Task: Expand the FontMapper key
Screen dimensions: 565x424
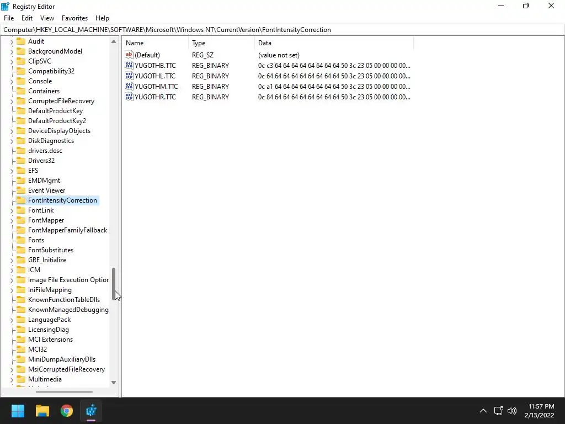Action: (12, 220)
